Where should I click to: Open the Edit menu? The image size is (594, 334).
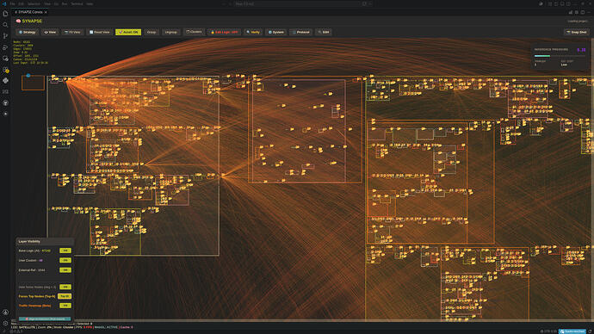click(21, 3)
